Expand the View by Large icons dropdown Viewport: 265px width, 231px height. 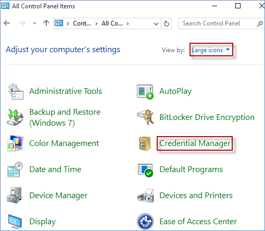[x=211, y=50]
